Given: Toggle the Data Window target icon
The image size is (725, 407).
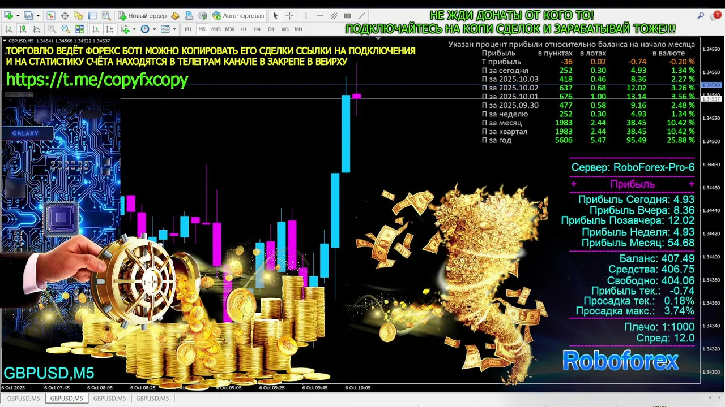Looking at the screenshot, I should point(65,16).
